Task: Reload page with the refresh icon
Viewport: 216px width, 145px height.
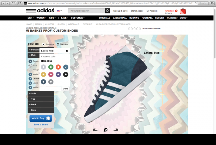Action: click(195, 3)
